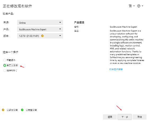This screenshot has width=147, height=122.
Task: Click the orange 已部分安装 legend icon
Action: coord(3,110)
